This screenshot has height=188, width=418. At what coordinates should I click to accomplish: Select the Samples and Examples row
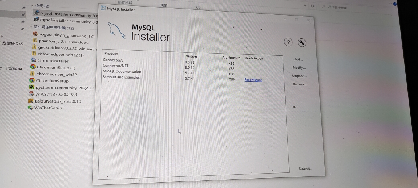click(x=192, y=78)
